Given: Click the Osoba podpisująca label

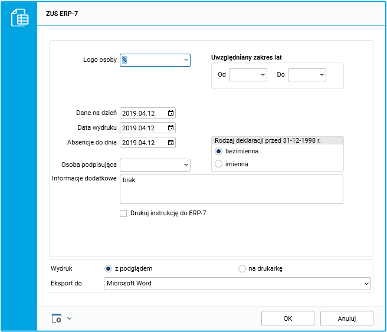Looking at the screenshot, I should 89,165.
